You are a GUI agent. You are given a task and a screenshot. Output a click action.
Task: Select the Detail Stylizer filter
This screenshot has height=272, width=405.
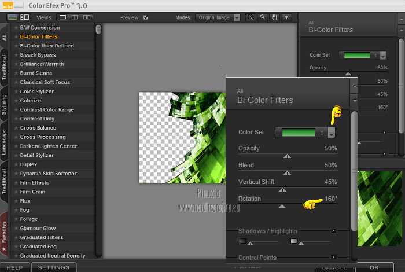36,155
